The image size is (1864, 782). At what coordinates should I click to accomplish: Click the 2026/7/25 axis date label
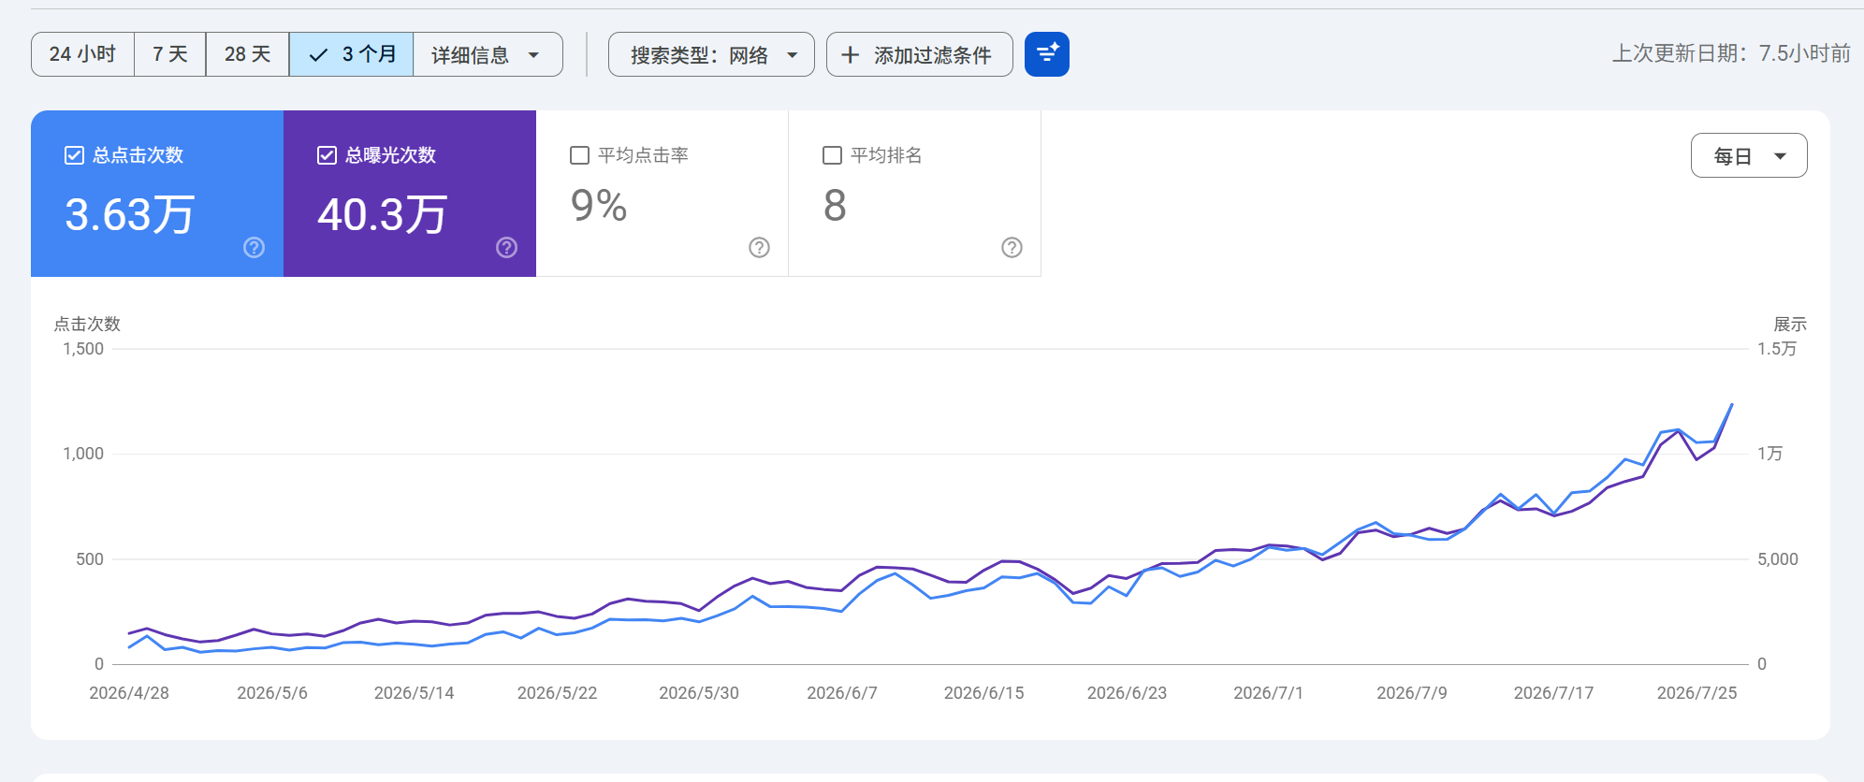point(1697,693)
